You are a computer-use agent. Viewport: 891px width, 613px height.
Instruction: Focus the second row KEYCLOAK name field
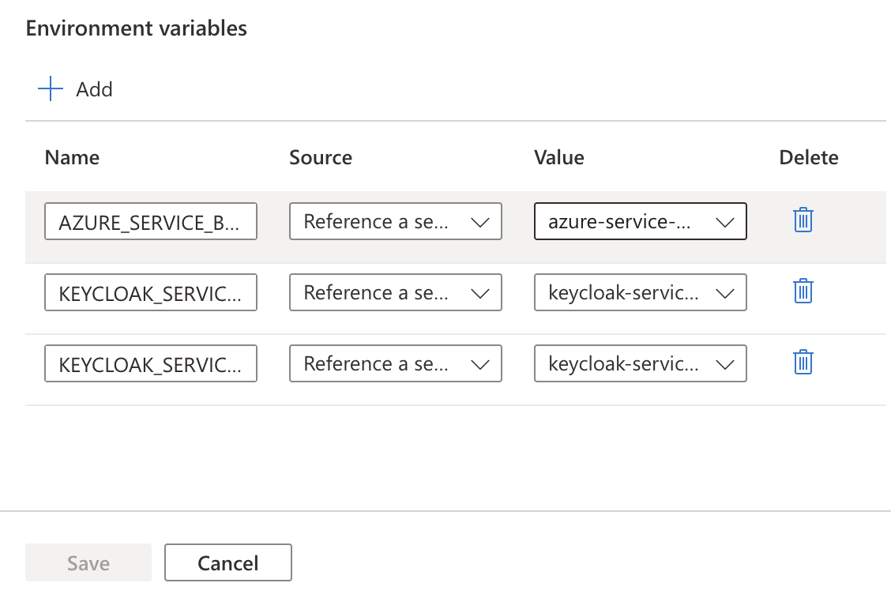pyautogui.click(x=151, y=293)
